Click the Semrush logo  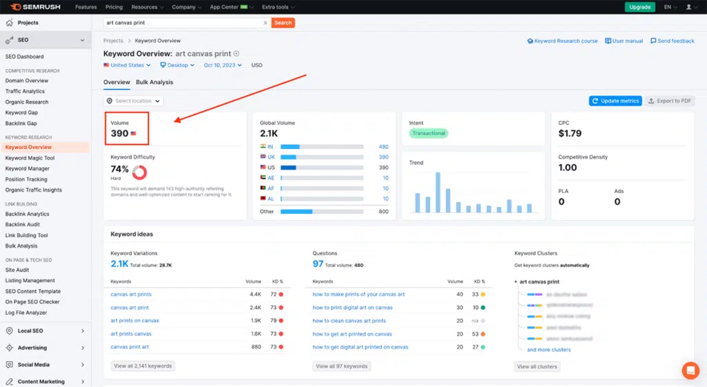[x=35, y=7]
